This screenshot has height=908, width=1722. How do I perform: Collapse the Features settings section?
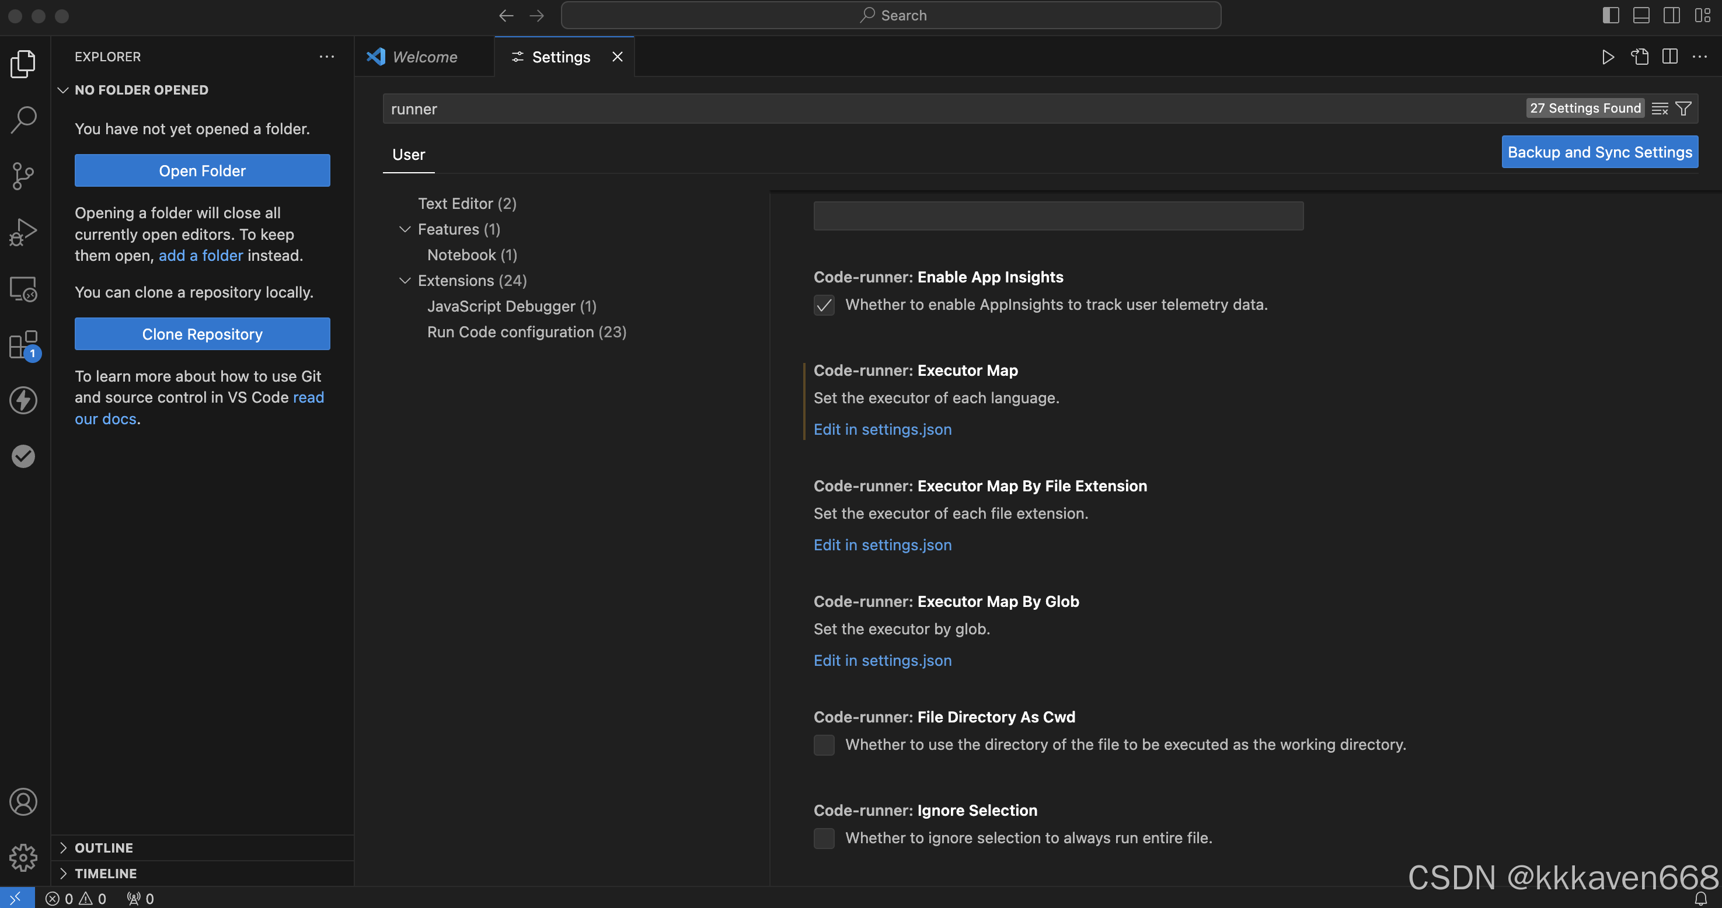(405, 229)
